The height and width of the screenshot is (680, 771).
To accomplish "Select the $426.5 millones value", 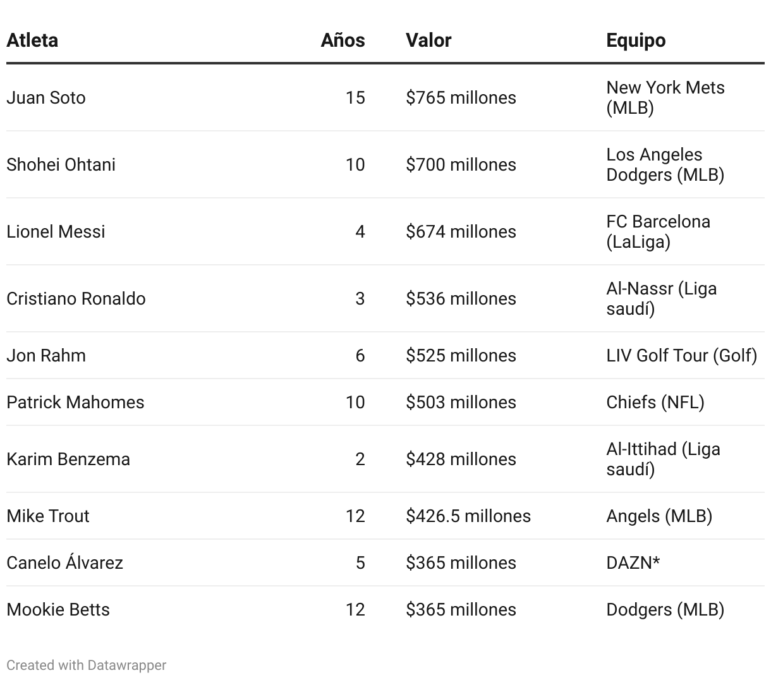I will coord(468,516).
